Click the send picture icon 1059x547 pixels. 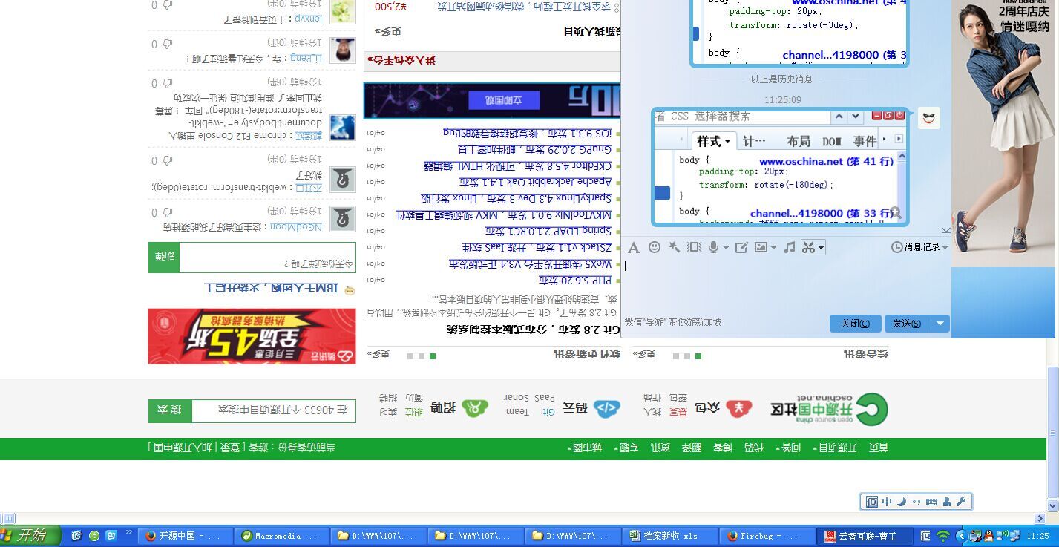tap(761, 247)
